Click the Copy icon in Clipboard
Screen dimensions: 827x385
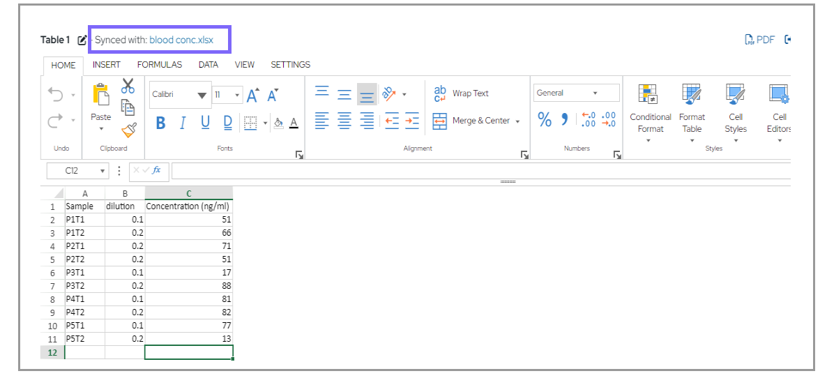tap(128, 107)
